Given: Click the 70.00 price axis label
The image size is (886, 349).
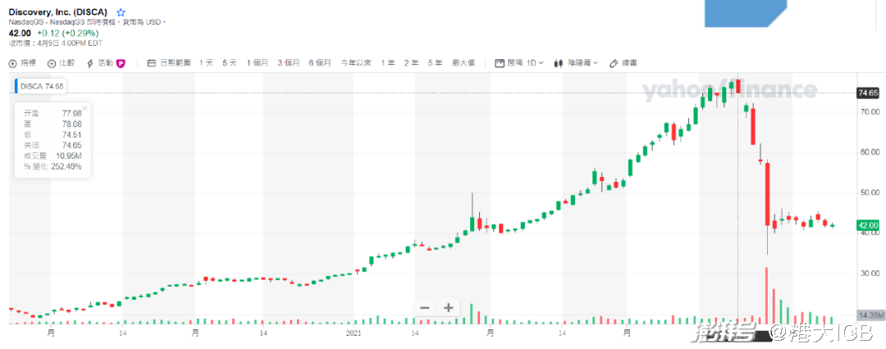Looking at the screenshot, I should coord(869,111).
